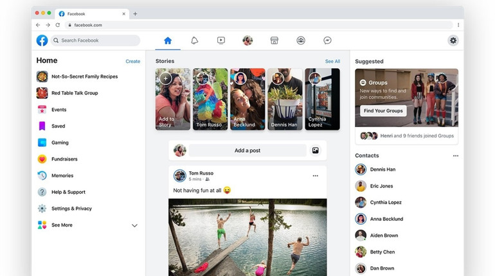Open the Groups icon in top navigation
Image resolution: width=495 pixels, height=276 pixels.
point(301,40)
